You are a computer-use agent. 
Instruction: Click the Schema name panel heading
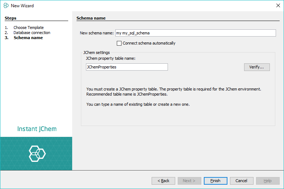click(x=91, y=18)
